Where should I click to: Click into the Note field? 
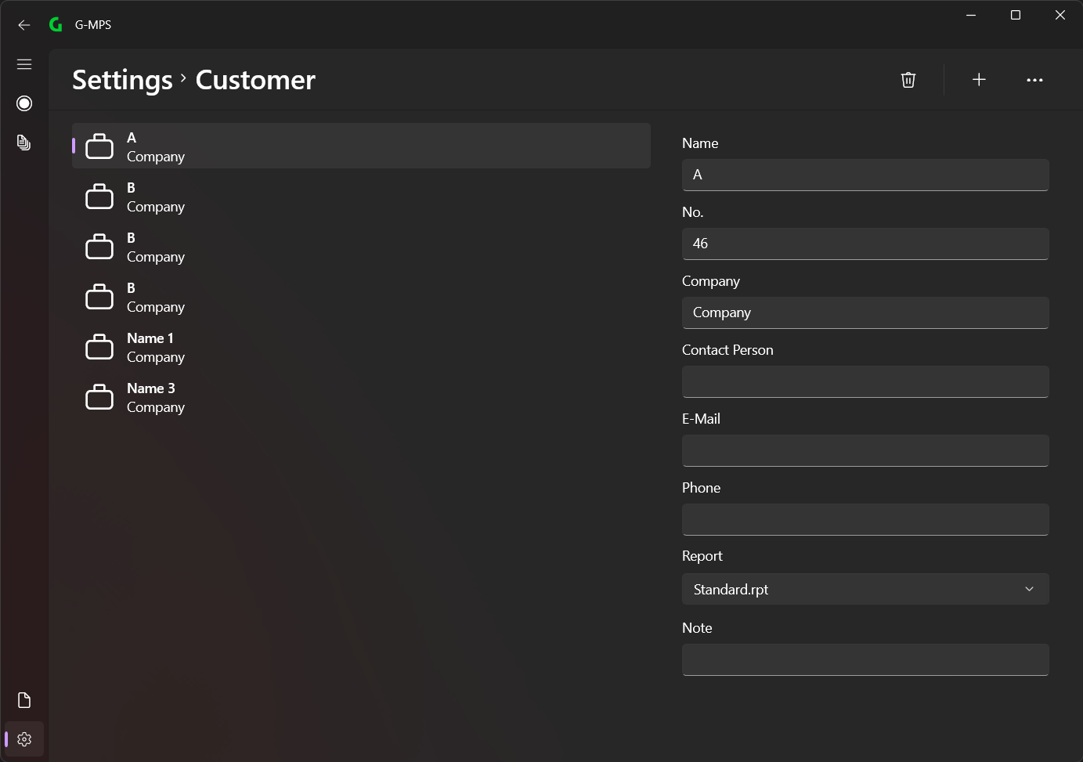[x=865, y=660]
